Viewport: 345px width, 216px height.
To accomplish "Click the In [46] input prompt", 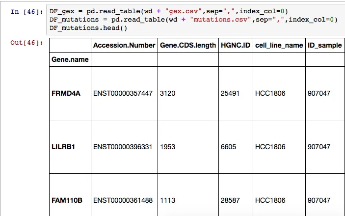I will point(26,10).
